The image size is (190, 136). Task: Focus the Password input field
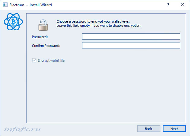pyautogui.click(x=131, y=37)
